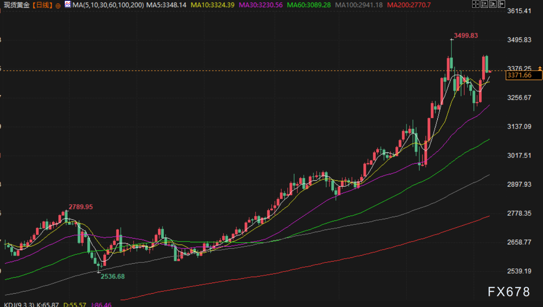The height and width of the screenshot is (307, 543).
Task: Click the current price tag 3371.66
Action: [x=519, y=75]
